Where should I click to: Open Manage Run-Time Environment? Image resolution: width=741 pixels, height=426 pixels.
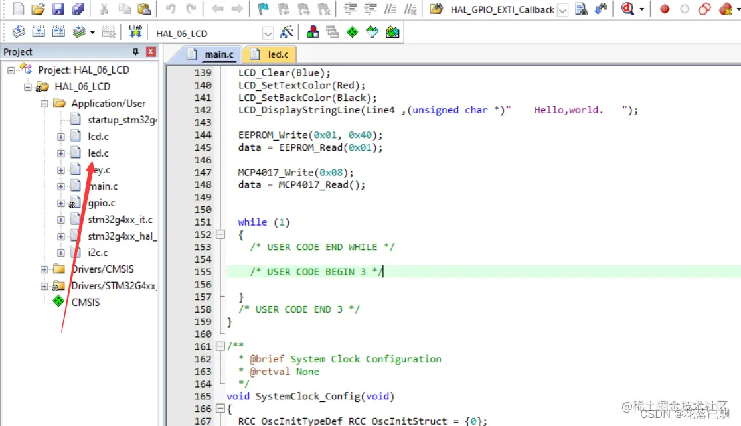[352, 32]
